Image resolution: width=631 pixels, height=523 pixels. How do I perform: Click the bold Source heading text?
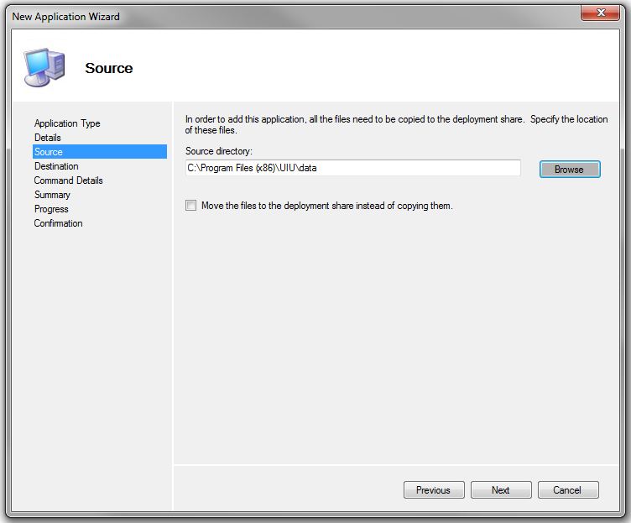coord(109,68)
